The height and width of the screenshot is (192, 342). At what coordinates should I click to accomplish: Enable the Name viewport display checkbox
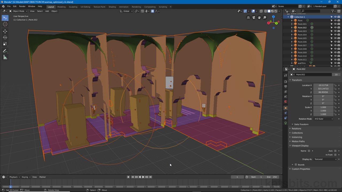point(309,151)
